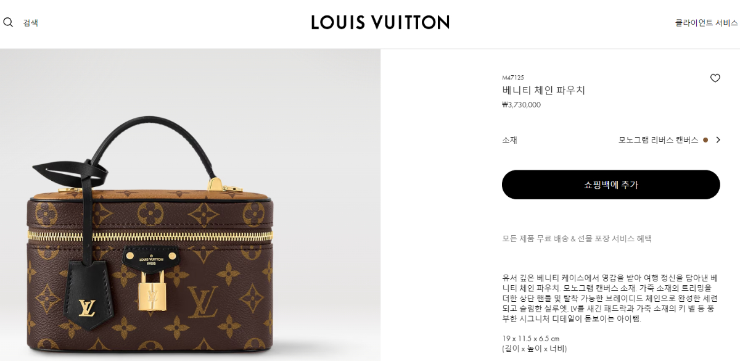
Task: Click the free shipping and gift wrapping notice
Action: point(577,238)
